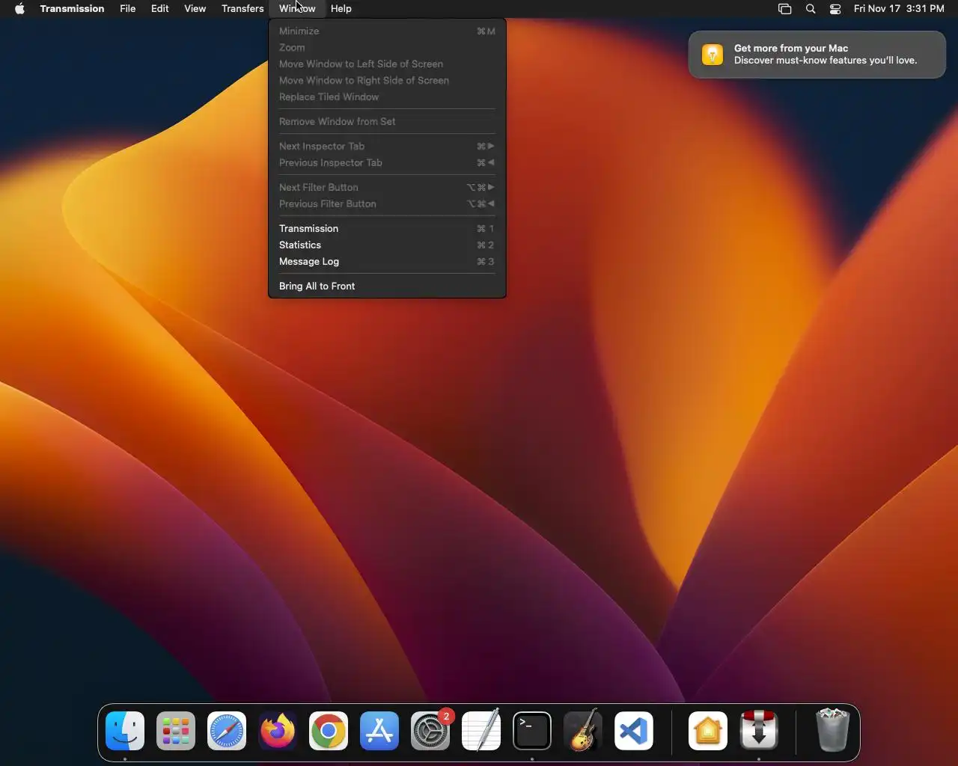The width and height of the screenshot is (958, 766).
Task: Open Spotlight search in menu bar
Action: (811, 9)
